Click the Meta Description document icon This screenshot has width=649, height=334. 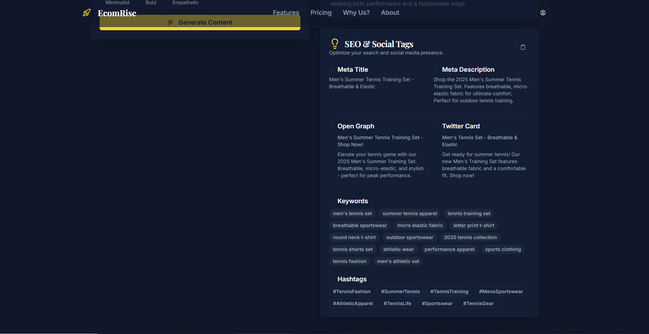pyautogui.click(x=436, y=70)
